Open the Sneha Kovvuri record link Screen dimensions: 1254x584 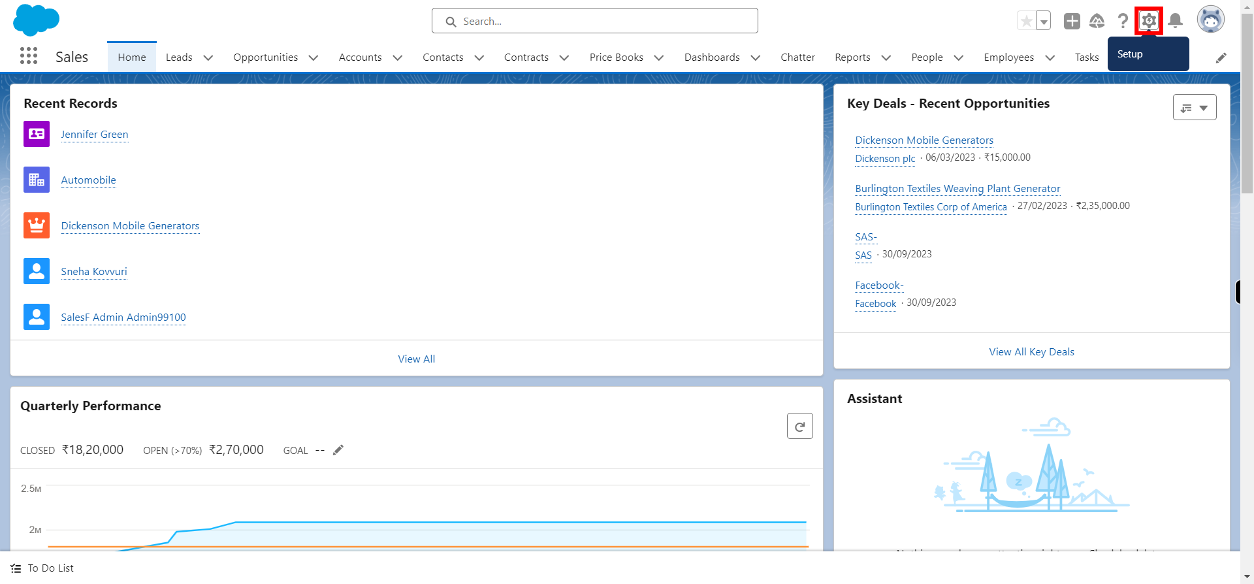[x=94, y=272]
